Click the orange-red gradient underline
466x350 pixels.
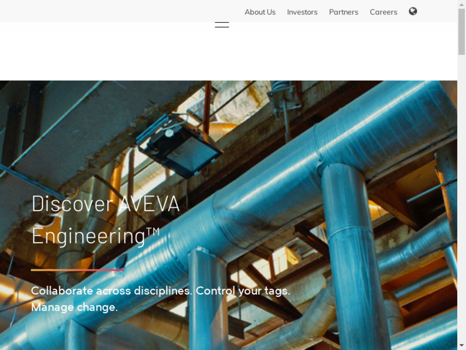pos(78,270)
